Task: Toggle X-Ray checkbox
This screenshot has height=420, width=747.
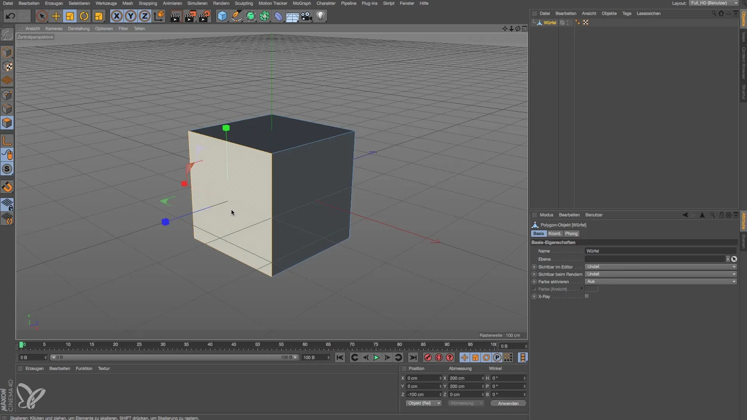Action: coord(587,296)
